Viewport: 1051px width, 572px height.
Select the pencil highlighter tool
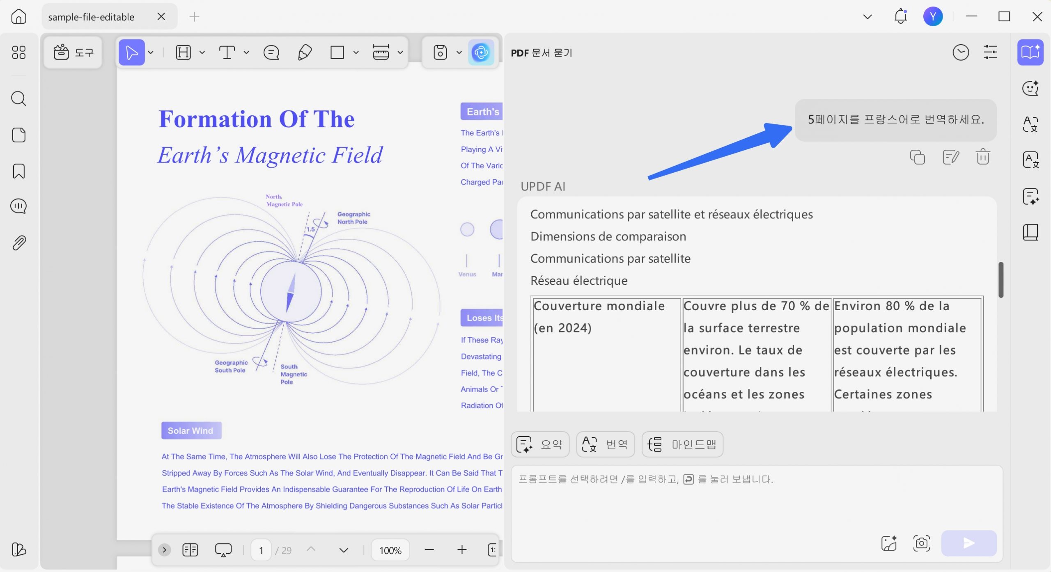coord(305,53)
